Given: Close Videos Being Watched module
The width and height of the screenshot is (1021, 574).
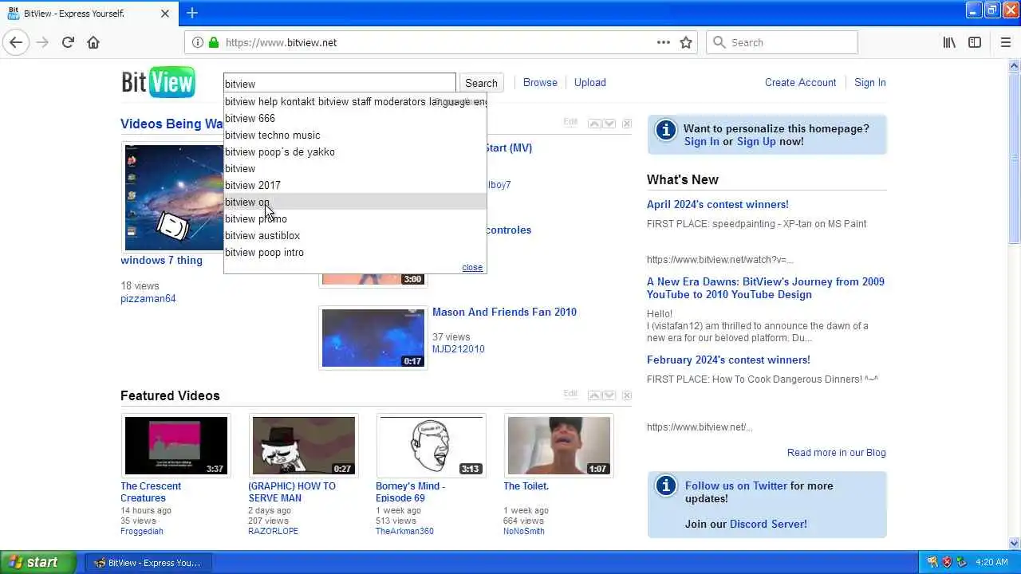Looking at the screenshot, I should (627, 124).
